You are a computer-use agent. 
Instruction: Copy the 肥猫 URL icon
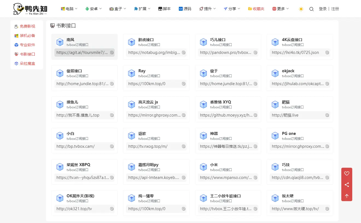[327, 115]
